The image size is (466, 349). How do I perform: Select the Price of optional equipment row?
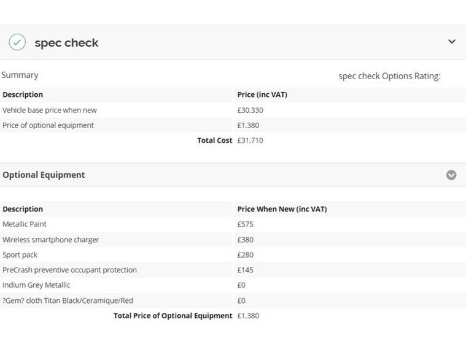pos(48,125)
